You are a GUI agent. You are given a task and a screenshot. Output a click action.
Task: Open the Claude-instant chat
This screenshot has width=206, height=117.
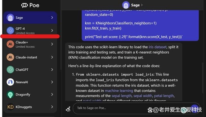30,57
